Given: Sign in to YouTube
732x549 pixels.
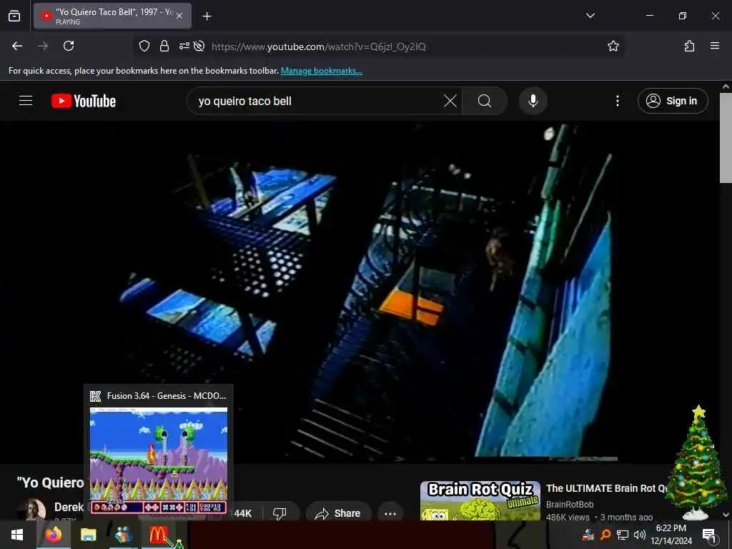Looking at the screenshot, I should pyautogui.click(x=673, y=101).
